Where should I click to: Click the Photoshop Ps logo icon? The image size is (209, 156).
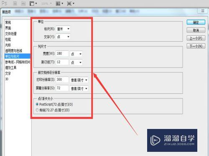click(x=4, y=3)
